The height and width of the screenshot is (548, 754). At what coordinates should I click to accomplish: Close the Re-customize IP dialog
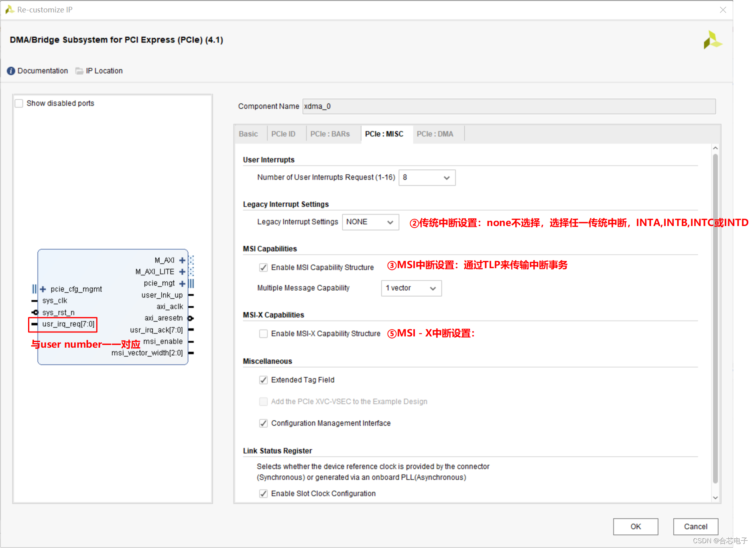point(723,10)
